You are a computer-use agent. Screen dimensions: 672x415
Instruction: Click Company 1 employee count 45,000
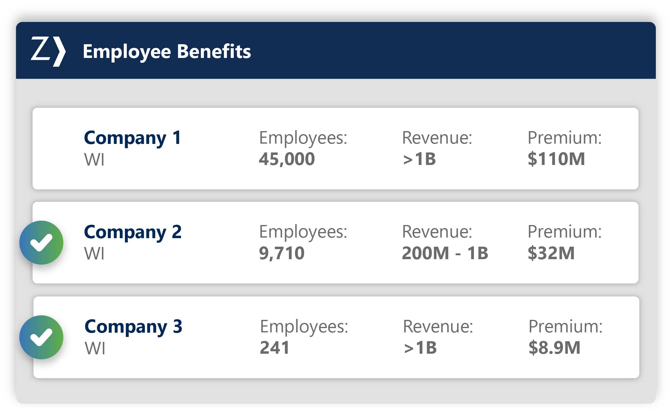(287, 159)
